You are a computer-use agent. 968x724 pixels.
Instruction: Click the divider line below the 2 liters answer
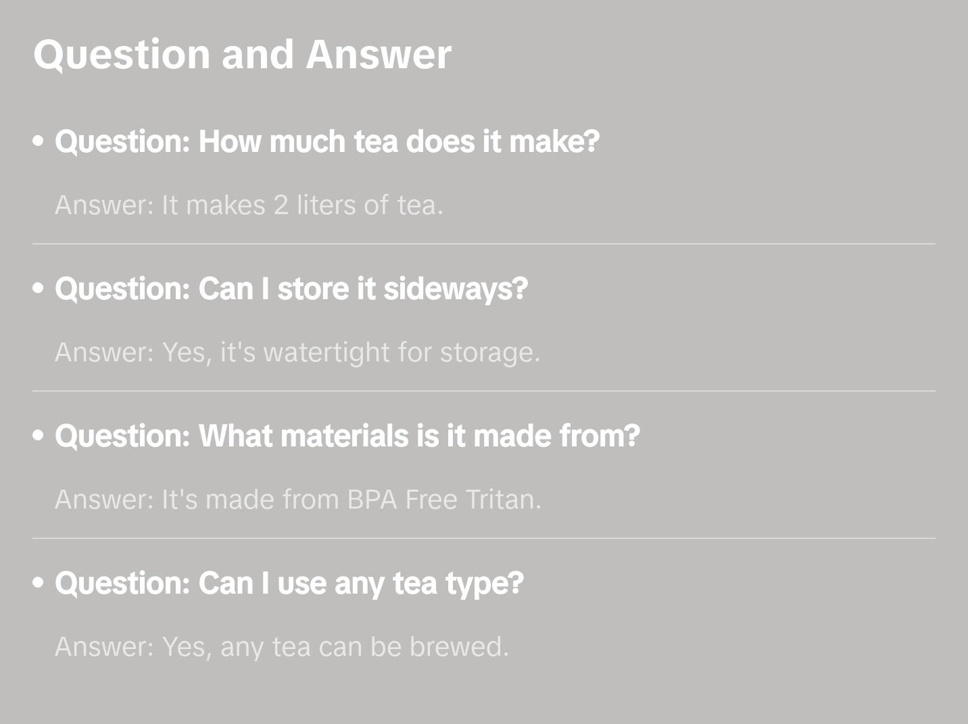[x=484, y=244]
